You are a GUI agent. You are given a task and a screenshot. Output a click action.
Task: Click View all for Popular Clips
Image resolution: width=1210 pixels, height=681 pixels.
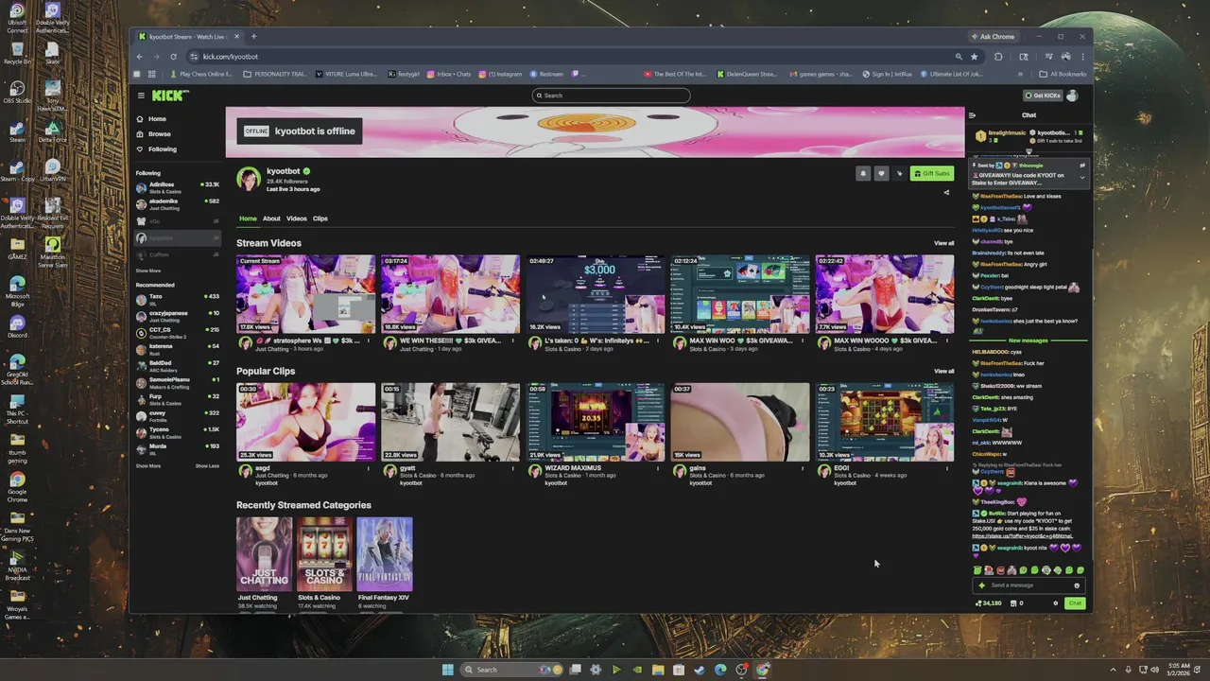[x=943, y=371]
